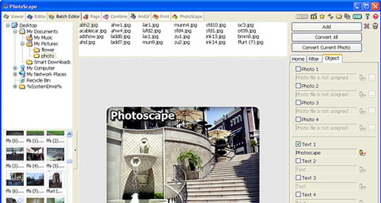381x203 pixels.
Task: Switch to the Viewer tab
Action: 14,17
